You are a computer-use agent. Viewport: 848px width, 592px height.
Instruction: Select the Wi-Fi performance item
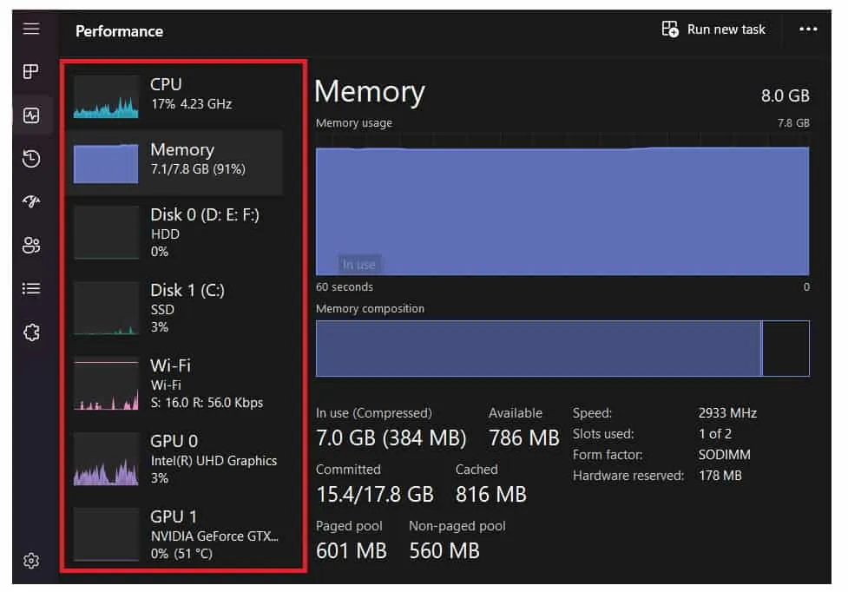point(175,384)
